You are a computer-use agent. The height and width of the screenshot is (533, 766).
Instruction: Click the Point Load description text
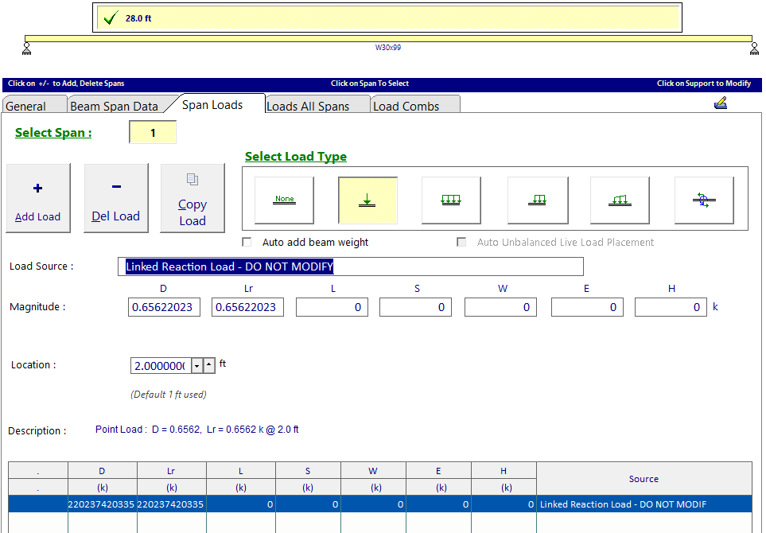pos(197,430)
